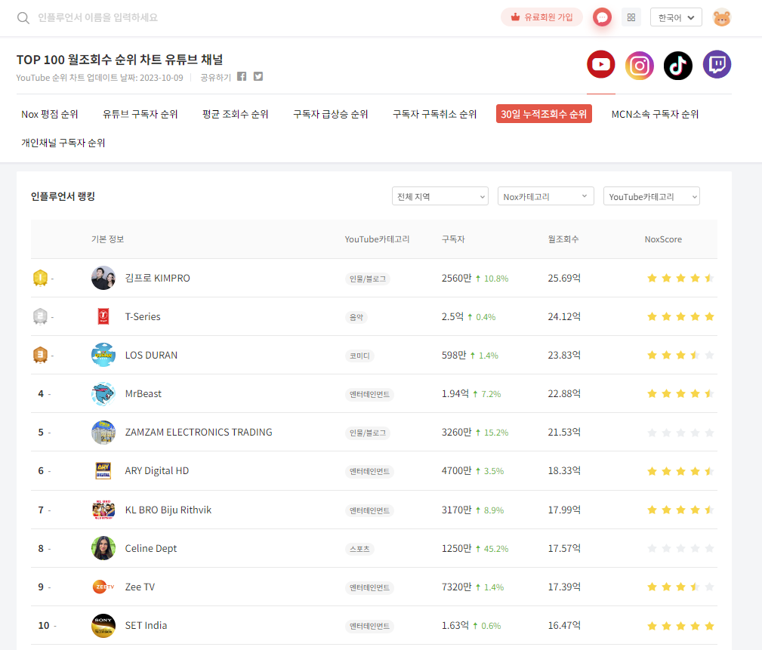Open T-Series channel logo
This screenshot has height=650, width=762.
(103, 316)
